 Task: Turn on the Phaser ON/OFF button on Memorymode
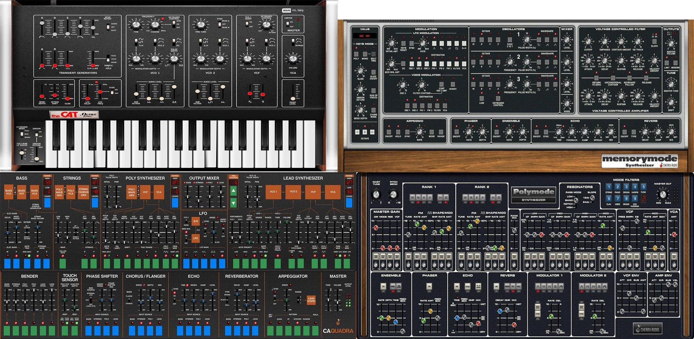tap(456, 131)
